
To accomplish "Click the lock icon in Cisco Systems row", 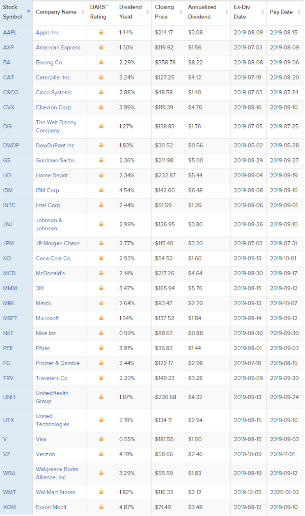I will [x=101, y=92].
